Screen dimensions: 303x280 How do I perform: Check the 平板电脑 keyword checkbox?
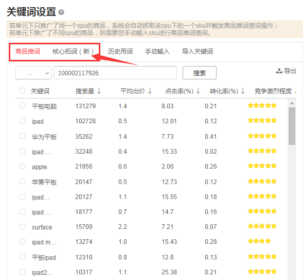[23, 106]
